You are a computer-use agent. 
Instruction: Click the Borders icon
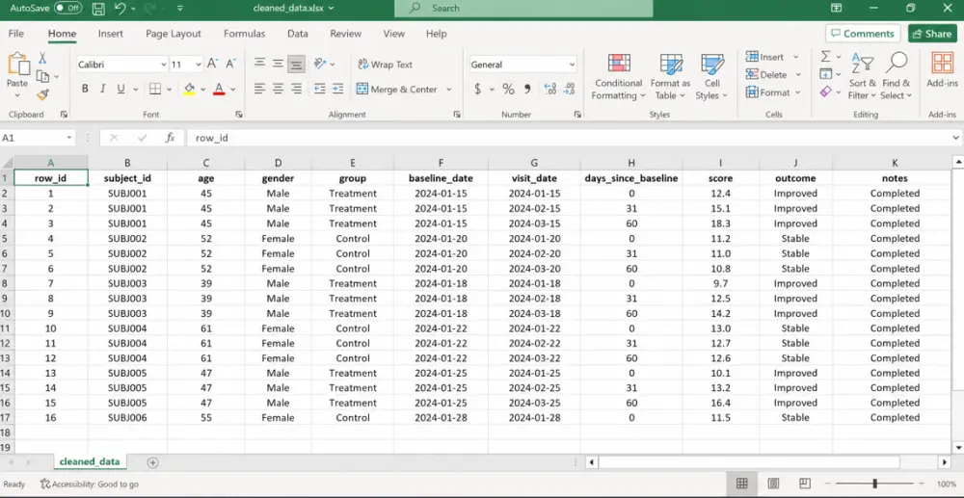155,89
